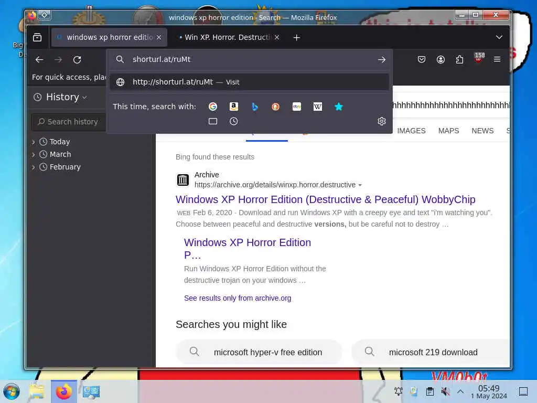The image size is (537, 403).
Task: Click 'microsoft 219 download' suggestion
Action: tap(431, 352)
